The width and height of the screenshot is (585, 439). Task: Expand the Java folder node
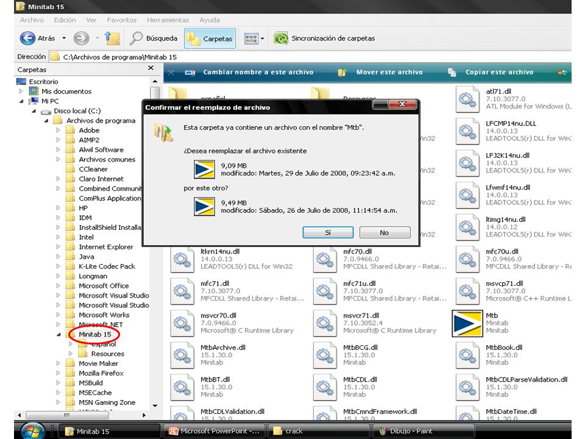58,257
